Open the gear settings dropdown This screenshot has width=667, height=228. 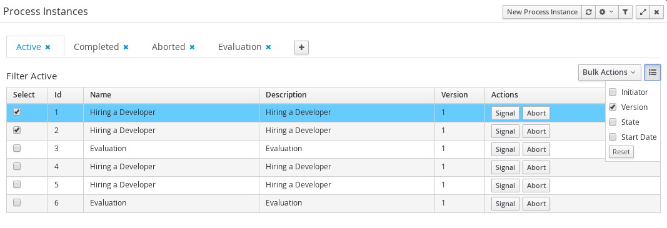pos(606,12)
